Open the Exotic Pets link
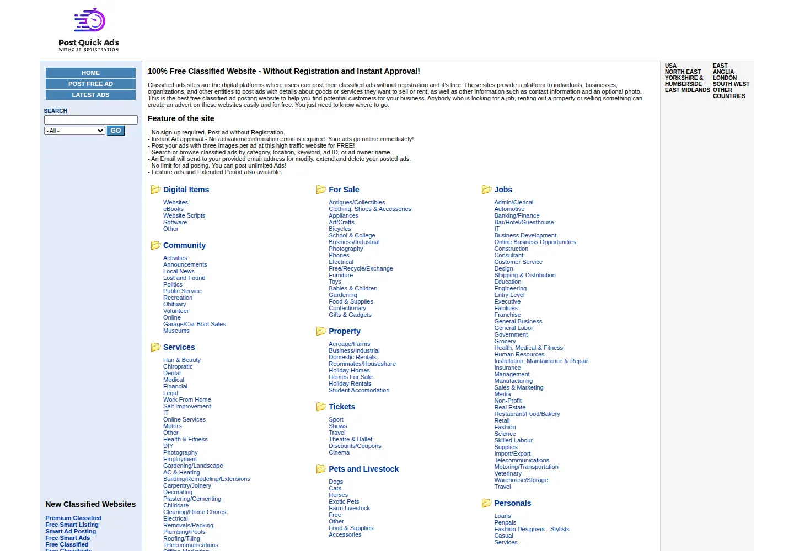 coord(344,501)
